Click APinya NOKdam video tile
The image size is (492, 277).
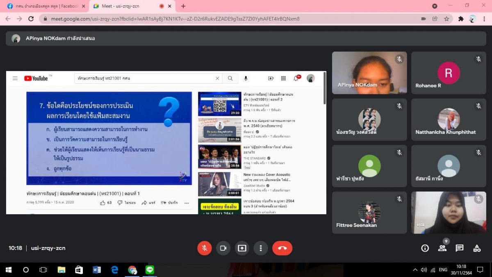[369, 73]
